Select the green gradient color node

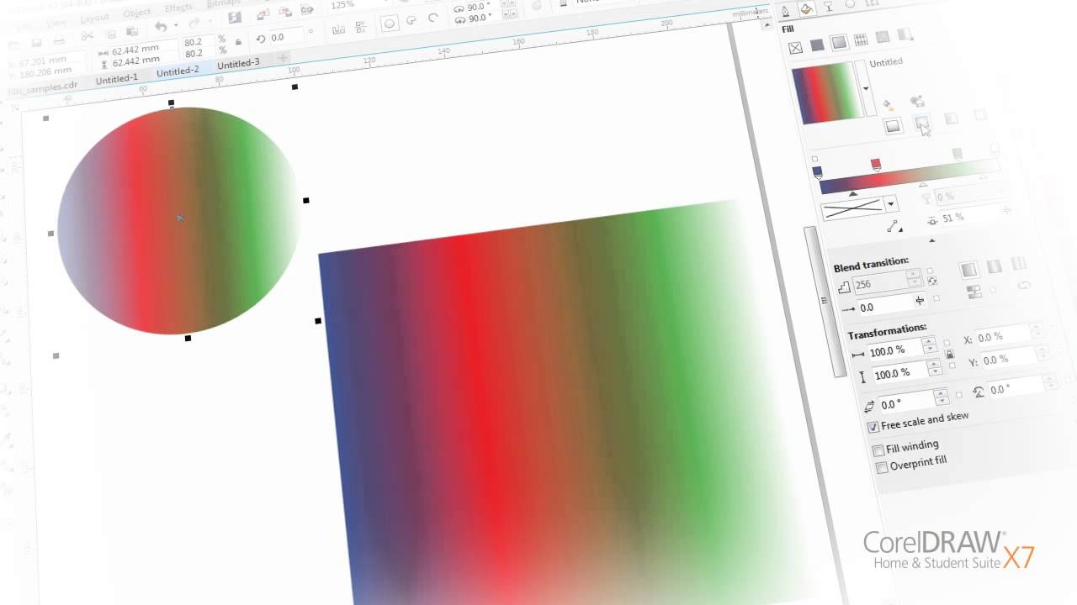[957, 154]
